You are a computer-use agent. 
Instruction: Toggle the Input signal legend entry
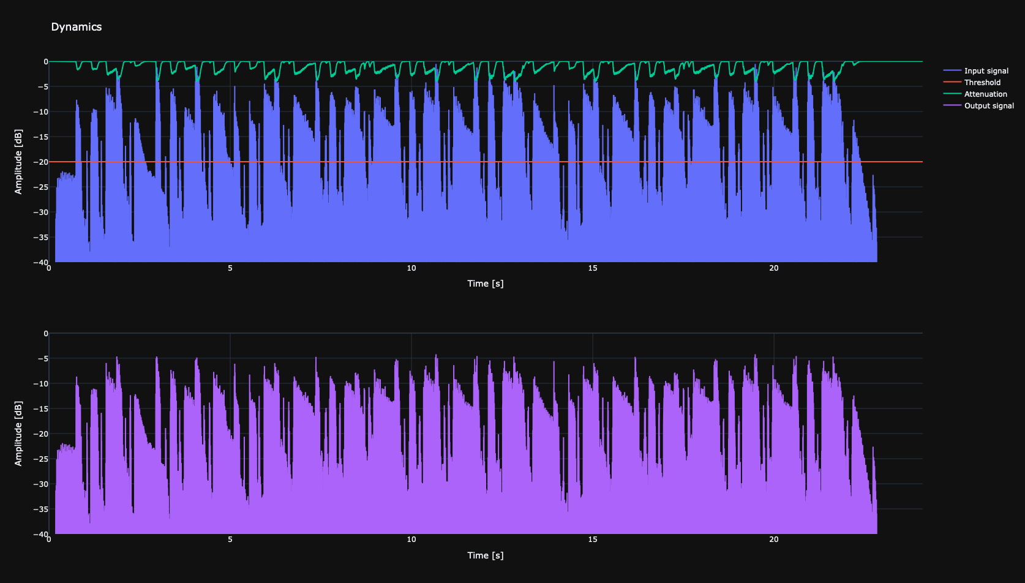click(978, 71)
